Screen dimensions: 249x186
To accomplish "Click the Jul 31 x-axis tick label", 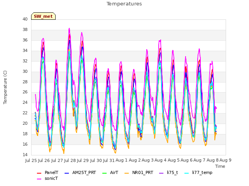I will (109, 160).
